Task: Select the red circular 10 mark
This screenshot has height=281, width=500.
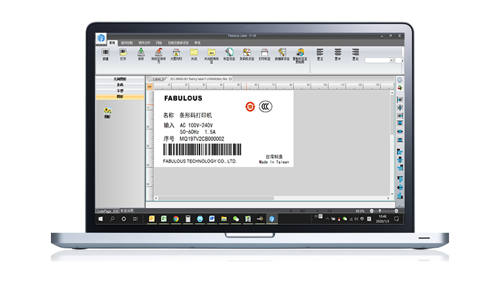Action: [250, 107]
